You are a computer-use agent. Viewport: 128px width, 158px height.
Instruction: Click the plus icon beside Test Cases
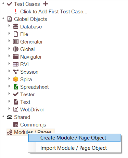click(46, 4)
